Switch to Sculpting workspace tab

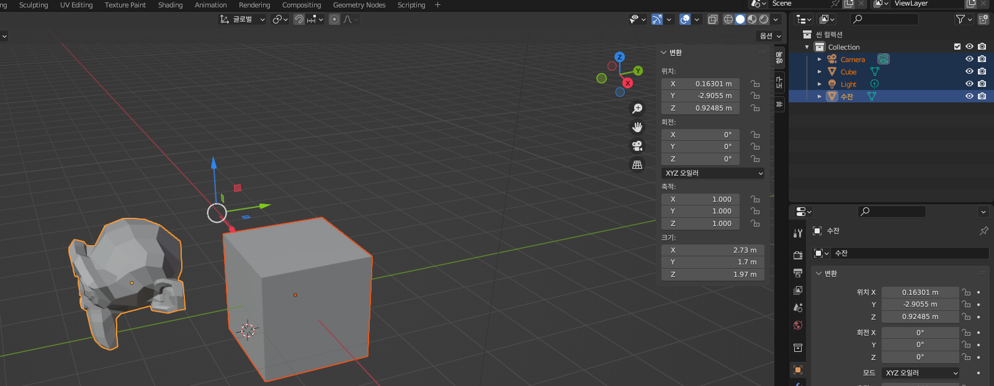click(x=34, y=5)
